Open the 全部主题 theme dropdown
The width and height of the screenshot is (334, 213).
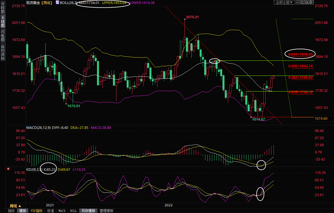[284, 2]
